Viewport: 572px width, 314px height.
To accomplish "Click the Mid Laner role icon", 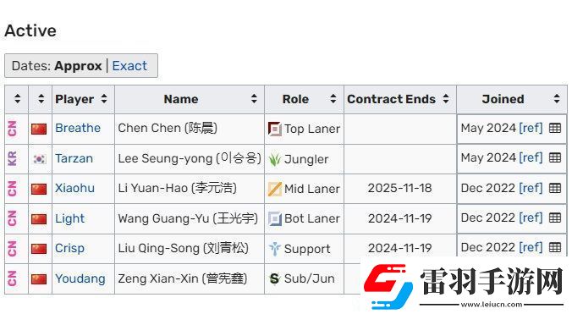I will tap(274, 189).
